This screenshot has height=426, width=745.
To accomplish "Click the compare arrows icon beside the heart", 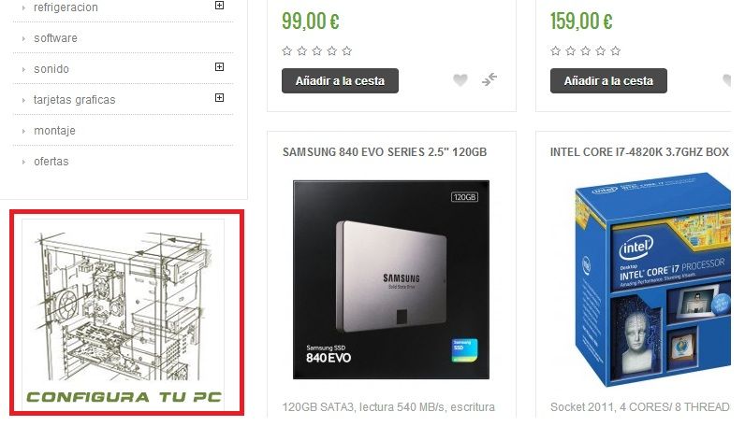I will click(x=489, y=79).
